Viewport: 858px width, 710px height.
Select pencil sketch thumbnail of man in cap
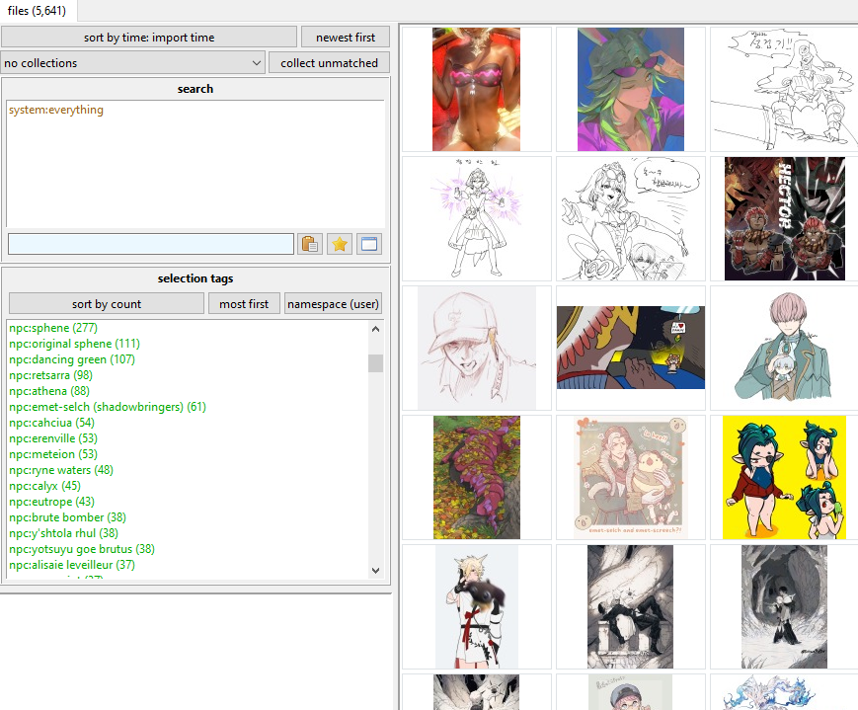point(476,348)
